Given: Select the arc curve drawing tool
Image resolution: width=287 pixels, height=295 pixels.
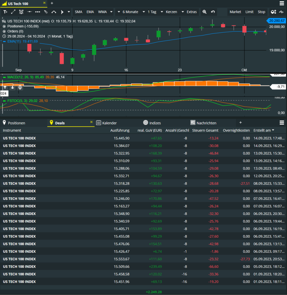Looking at the screenshot, I should click(54, 12).
